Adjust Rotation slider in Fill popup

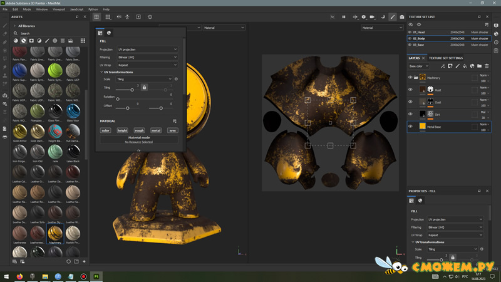tap(118, 99)
